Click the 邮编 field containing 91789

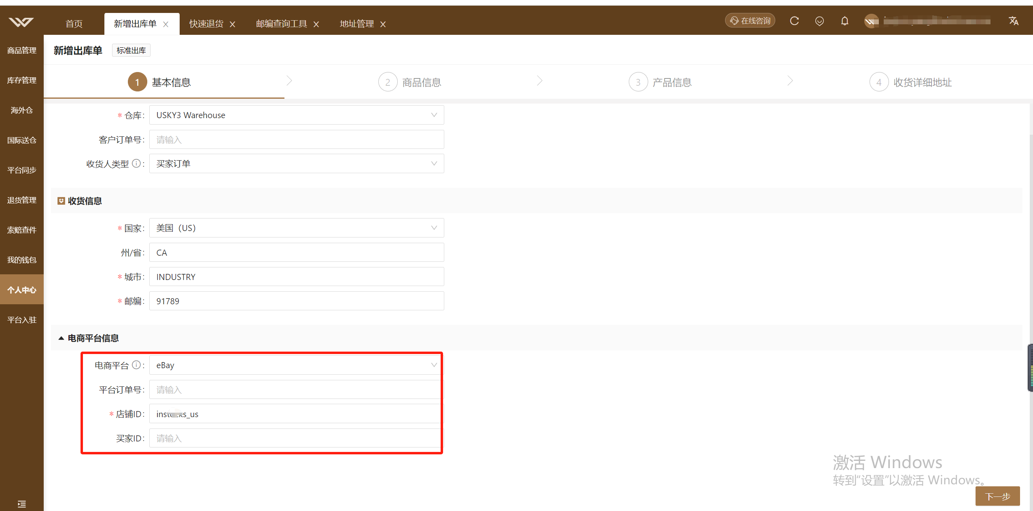(x=297, y=301)
